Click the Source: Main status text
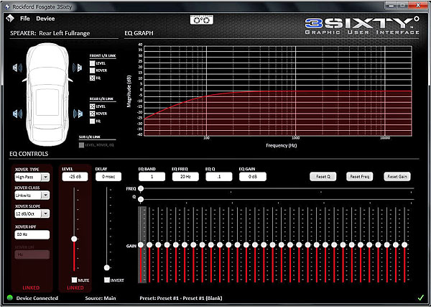 point(101,298)
